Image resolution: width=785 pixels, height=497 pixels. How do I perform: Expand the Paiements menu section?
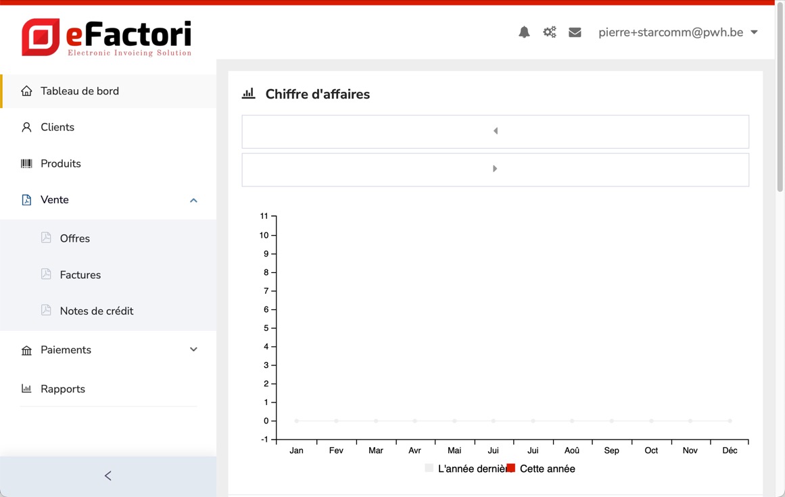click(193, 350)
